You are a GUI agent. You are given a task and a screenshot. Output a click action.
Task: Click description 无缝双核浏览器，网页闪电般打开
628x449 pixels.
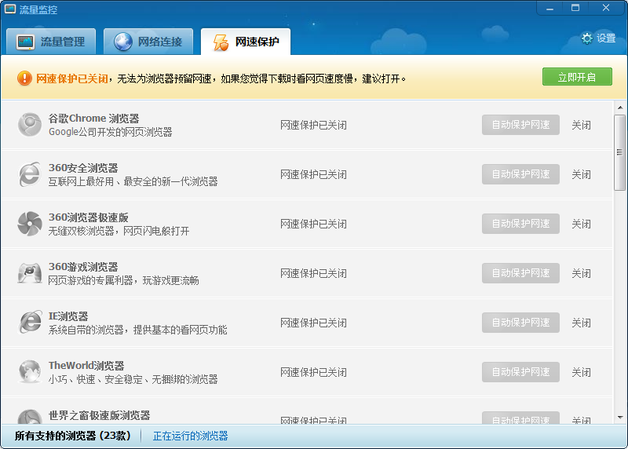tap(119, 231)
